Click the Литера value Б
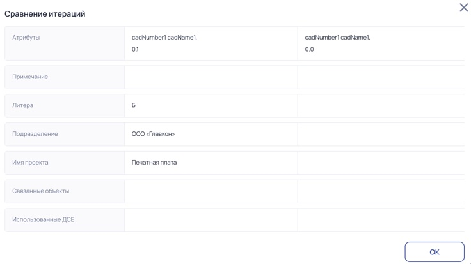Viewport: 471px width, 264px height. (133, 105)
